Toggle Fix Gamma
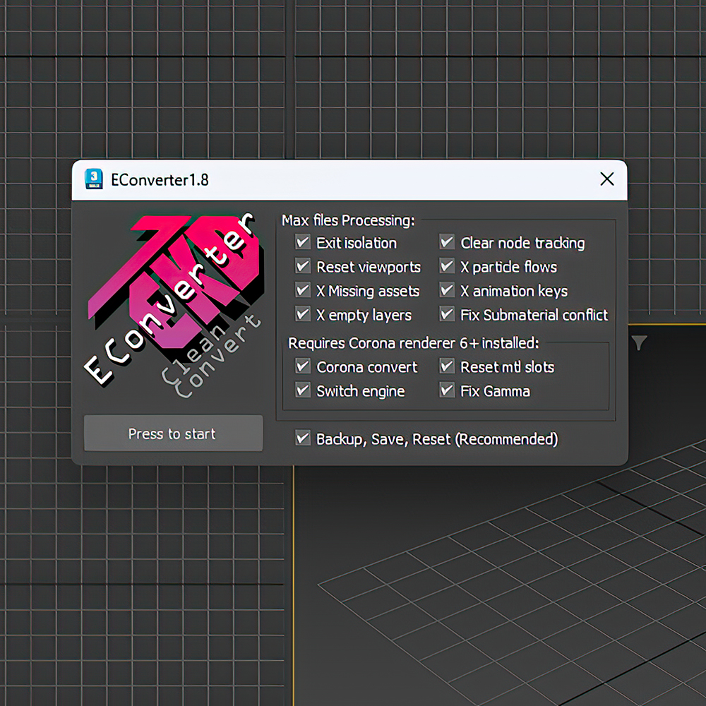Screen dimensions: 706x706 point(447,390)
